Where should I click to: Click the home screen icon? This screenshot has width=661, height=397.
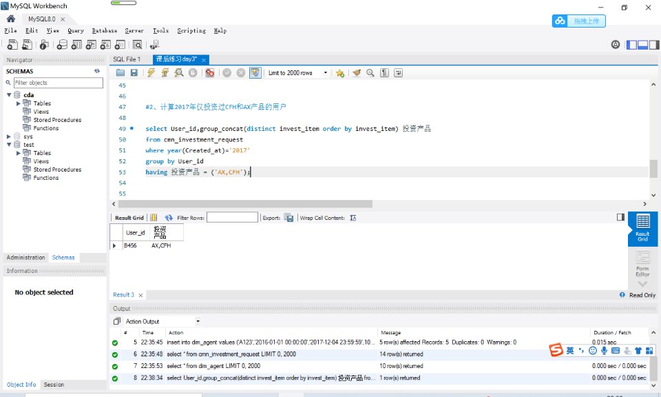tap(11, 19)
